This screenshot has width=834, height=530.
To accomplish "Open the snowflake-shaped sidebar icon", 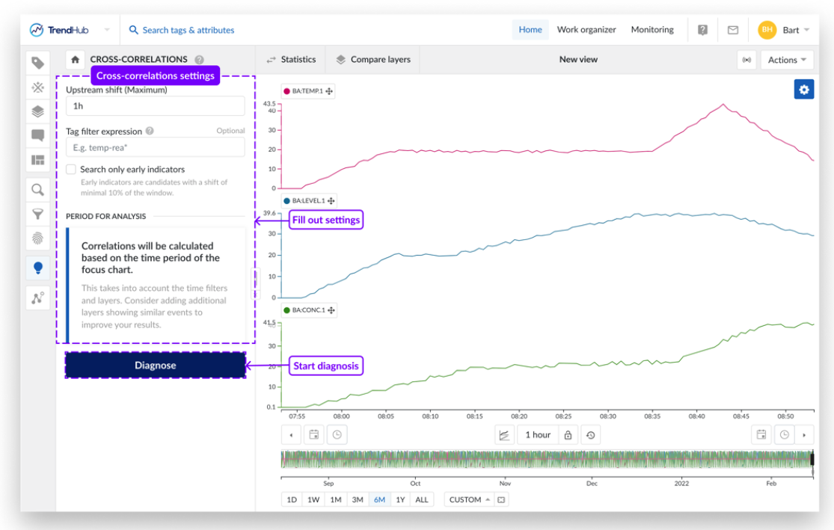I will coord(37,87).
